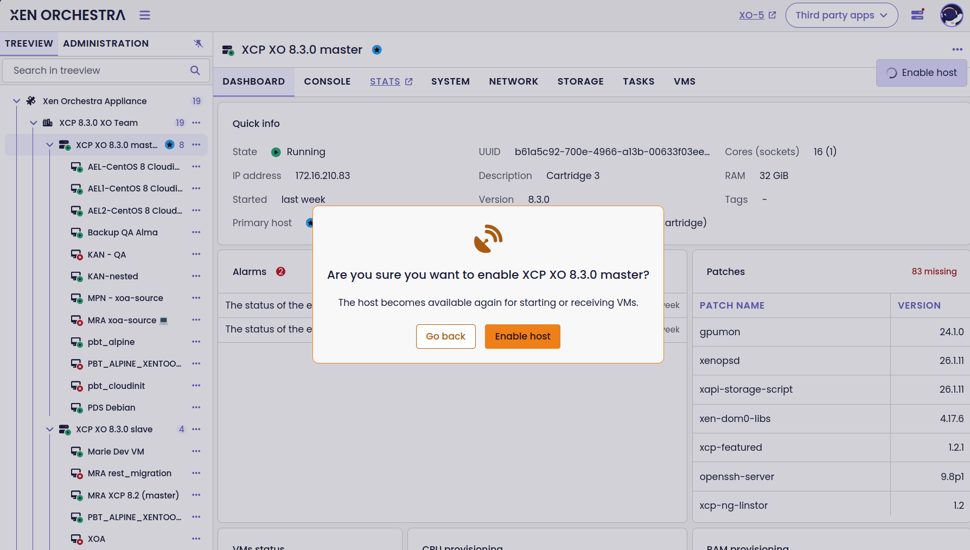Open more options for XCP 8.3.0 XO Team
Viewport: 970px width, 550px height.
[196, 123]
